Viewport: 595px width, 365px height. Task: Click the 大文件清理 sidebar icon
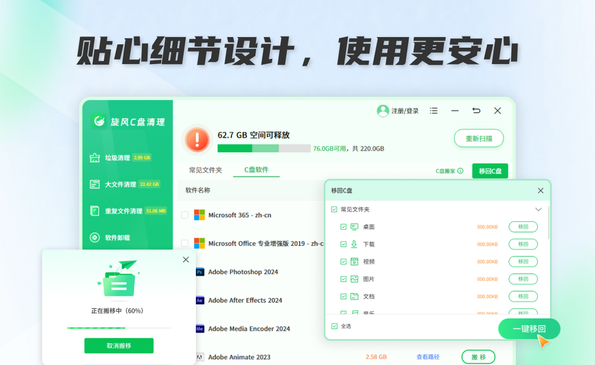pyautogui.click(x=95, y=184)
